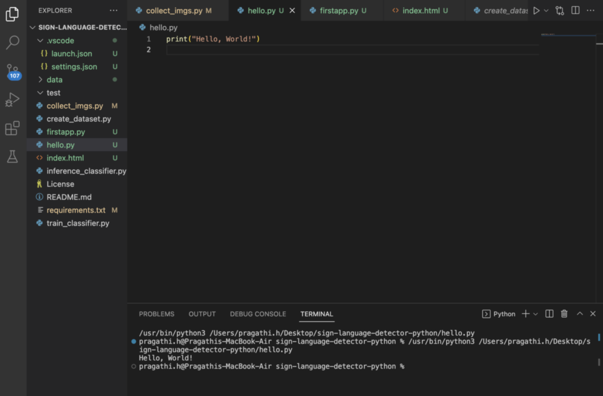Switch to the Debug Console tab
603x396 pixels.
(x=258, y=314)
